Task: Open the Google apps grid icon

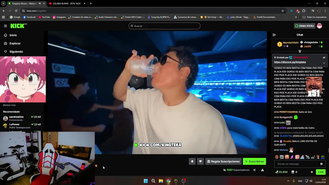Action: click(3, 17)
